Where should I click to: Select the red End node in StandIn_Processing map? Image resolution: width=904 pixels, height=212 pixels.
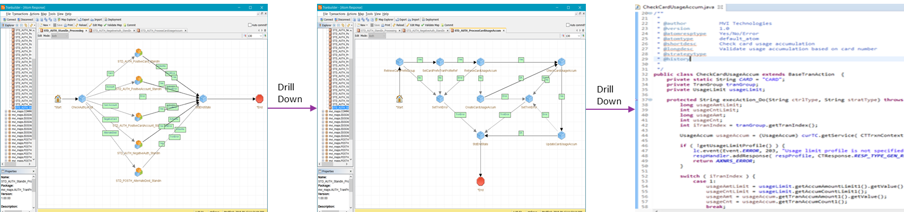coord(259,98)
